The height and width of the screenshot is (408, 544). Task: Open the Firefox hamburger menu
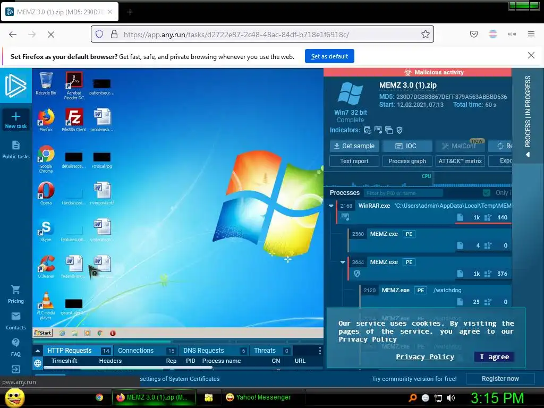coord(531,34)
